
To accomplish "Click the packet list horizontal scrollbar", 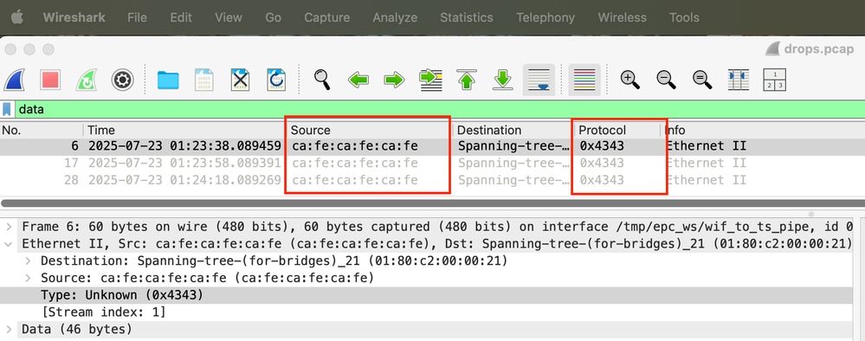I will [433, 203].
